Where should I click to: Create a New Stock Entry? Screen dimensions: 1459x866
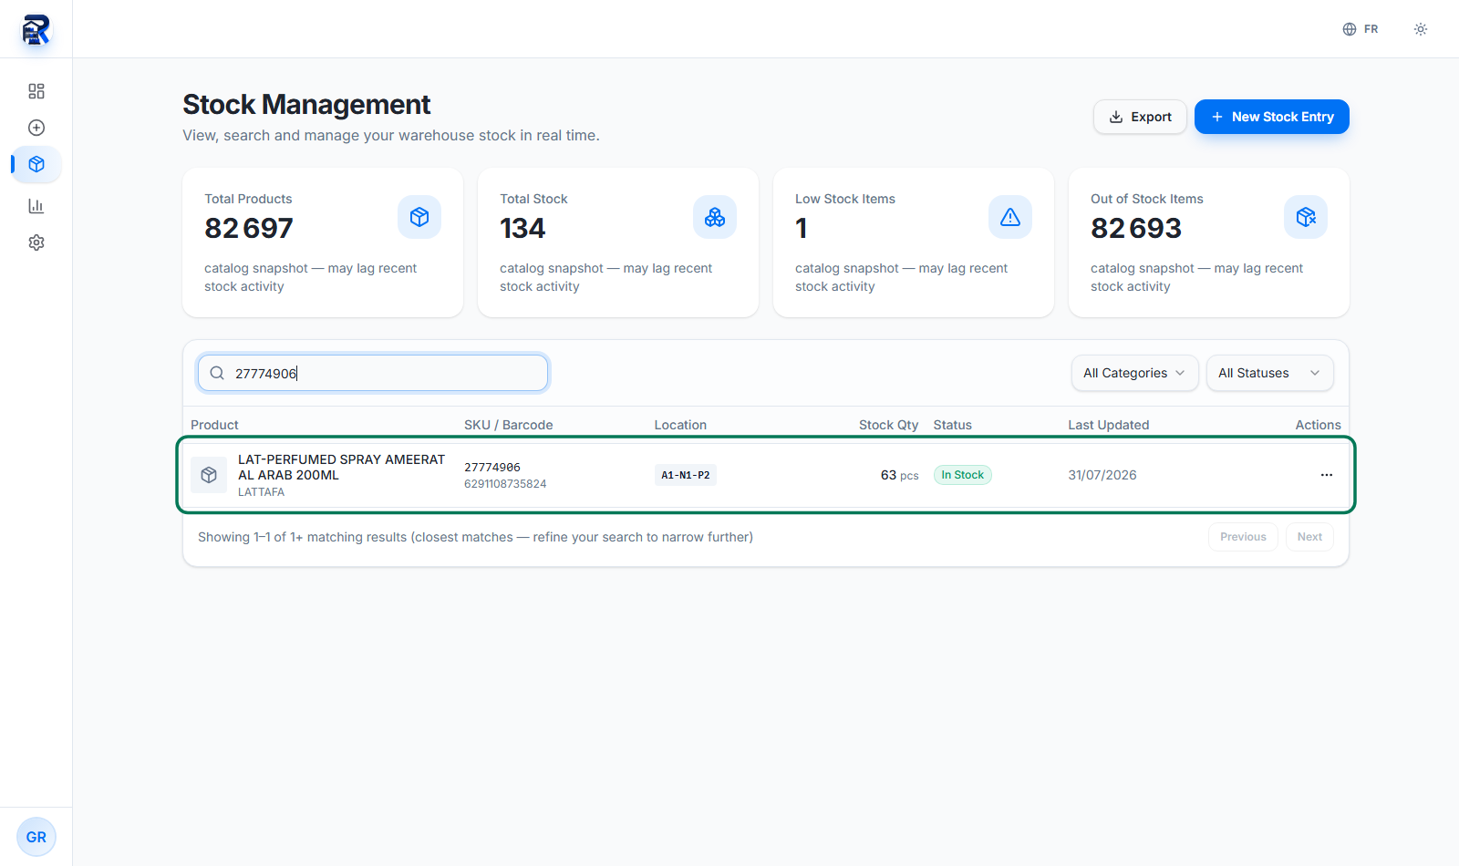point(1272,117)
